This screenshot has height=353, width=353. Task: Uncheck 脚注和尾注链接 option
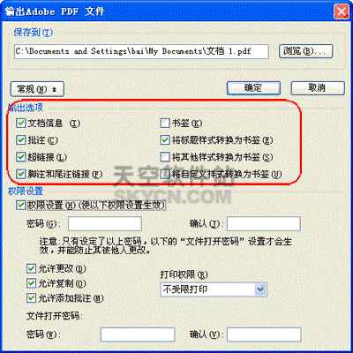tap(21, 174)
